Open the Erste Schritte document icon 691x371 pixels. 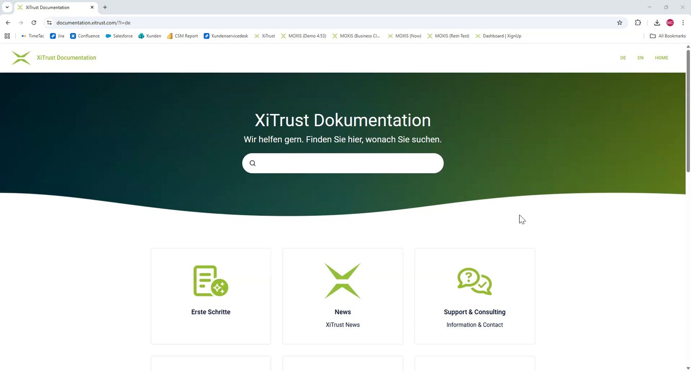click(210, 281)
